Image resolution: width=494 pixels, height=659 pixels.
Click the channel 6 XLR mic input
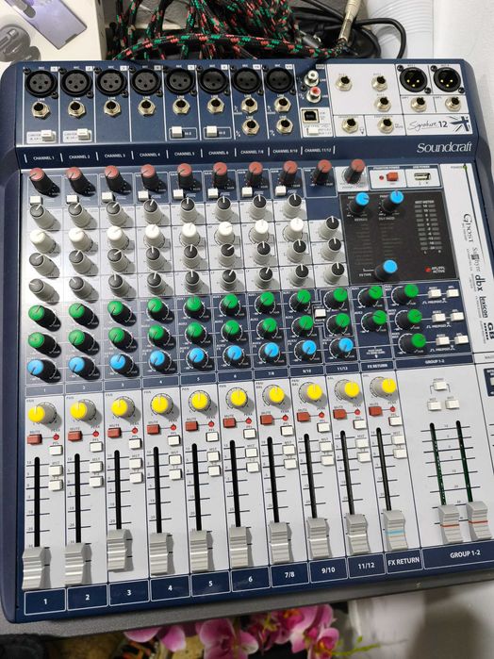(213, 80)
